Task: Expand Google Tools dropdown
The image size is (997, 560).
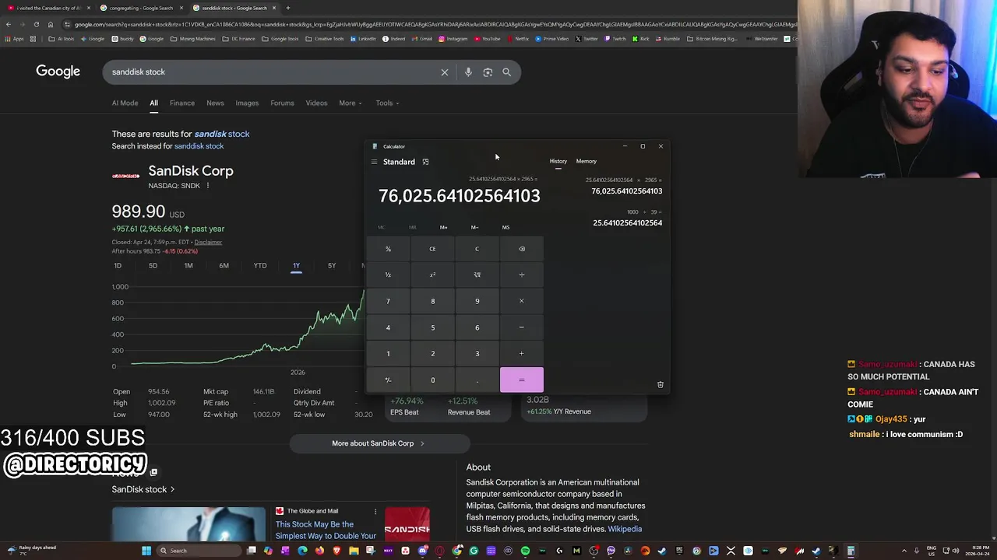Action: [387, 103]
